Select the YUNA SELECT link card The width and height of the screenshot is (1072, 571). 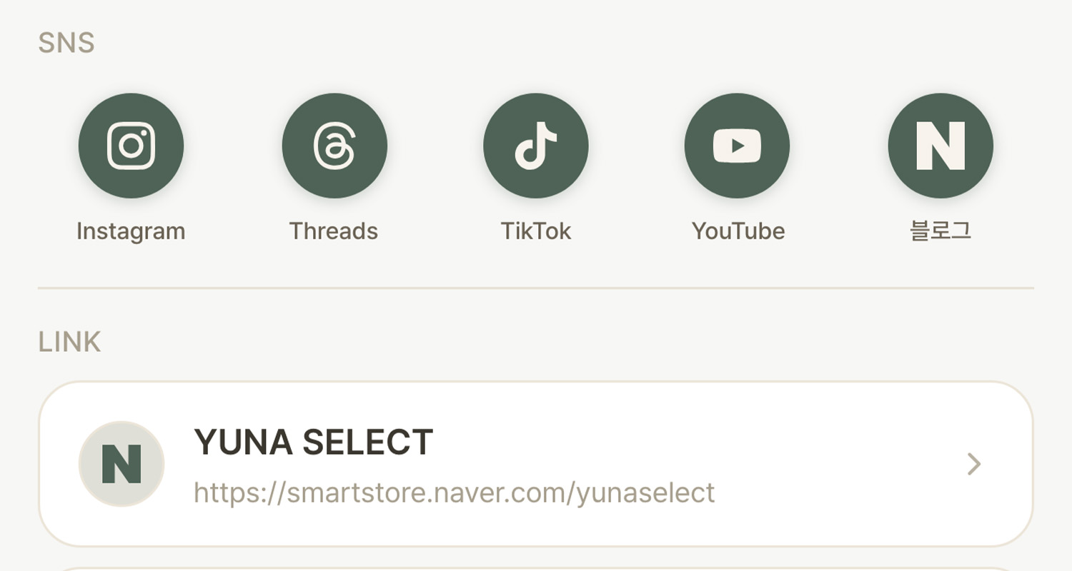[x=536, y=464]
